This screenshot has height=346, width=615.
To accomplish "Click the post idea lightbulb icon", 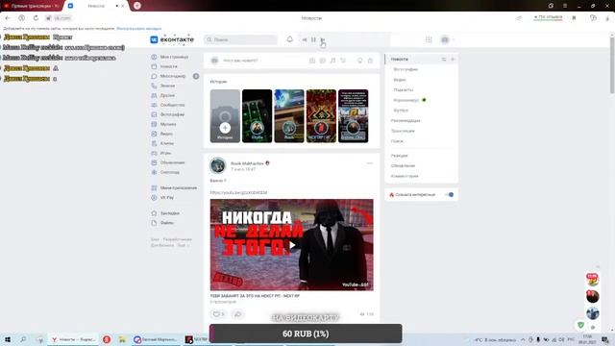I will [x=359, y=61].
